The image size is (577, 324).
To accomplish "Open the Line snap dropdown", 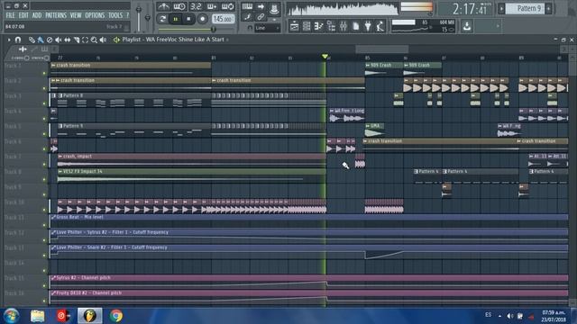I will tap(267, 28).
